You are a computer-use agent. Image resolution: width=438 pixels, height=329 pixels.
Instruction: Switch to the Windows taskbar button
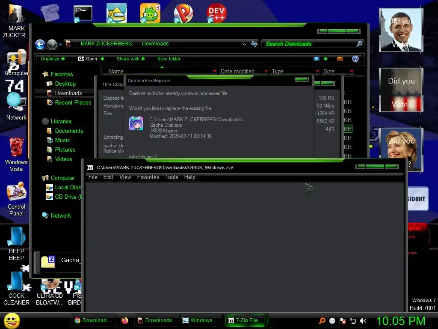pyautogui.click(x=200, y=320)
